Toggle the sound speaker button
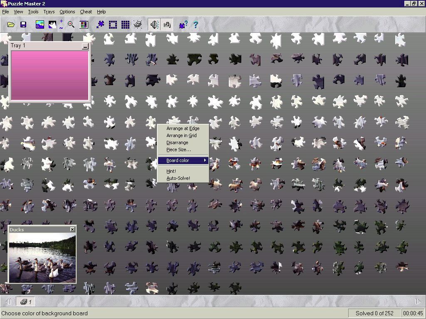The width and height of the screenshot is (426, 319). pyautogui.click(x=154, y=25)
